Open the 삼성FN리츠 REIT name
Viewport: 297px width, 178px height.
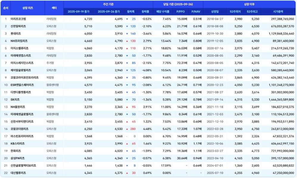point(18,158)
